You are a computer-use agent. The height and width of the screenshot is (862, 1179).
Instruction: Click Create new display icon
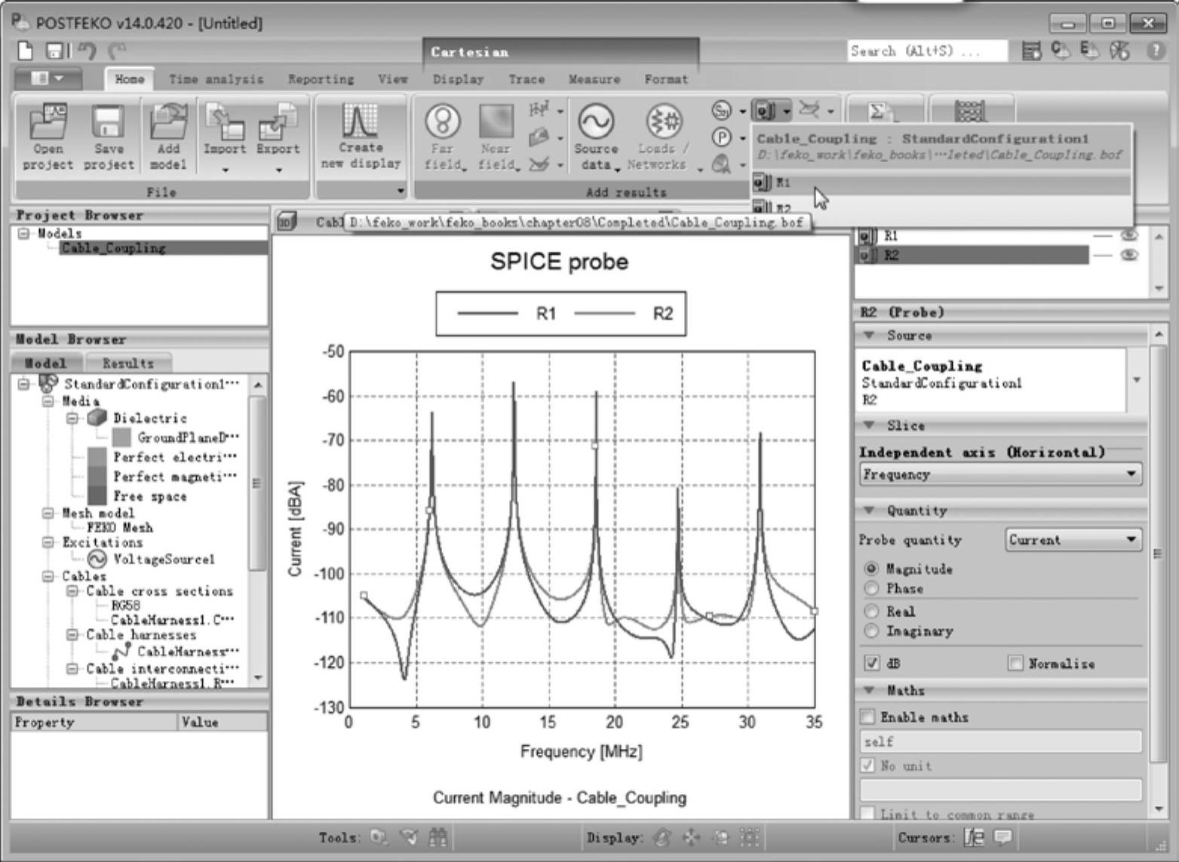361,137
